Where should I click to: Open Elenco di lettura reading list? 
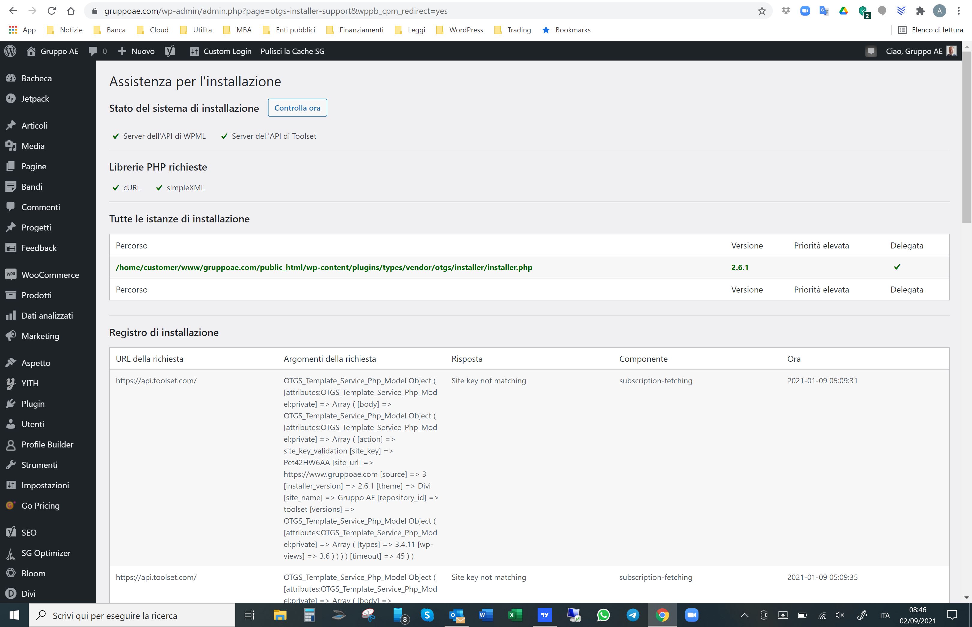point(930,30)
